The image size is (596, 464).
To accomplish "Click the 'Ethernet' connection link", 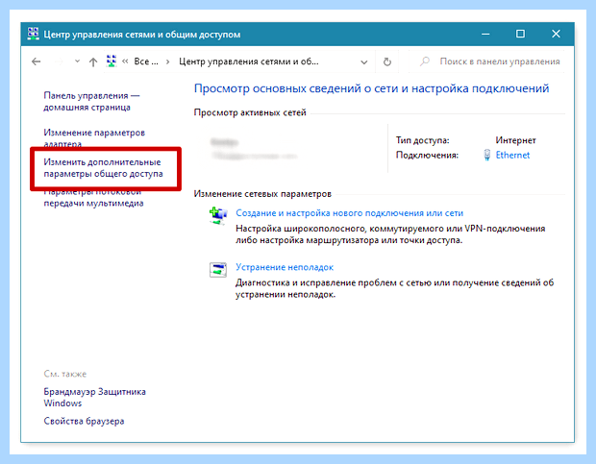I will point(512,155).
